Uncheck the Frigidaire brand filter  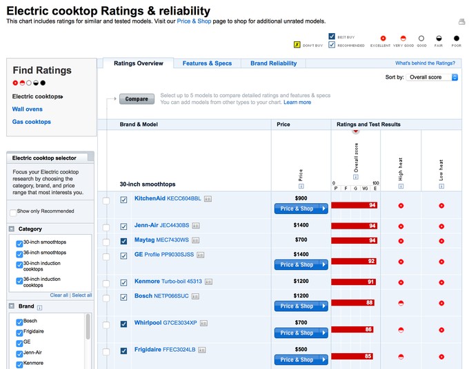coord(19,333)
